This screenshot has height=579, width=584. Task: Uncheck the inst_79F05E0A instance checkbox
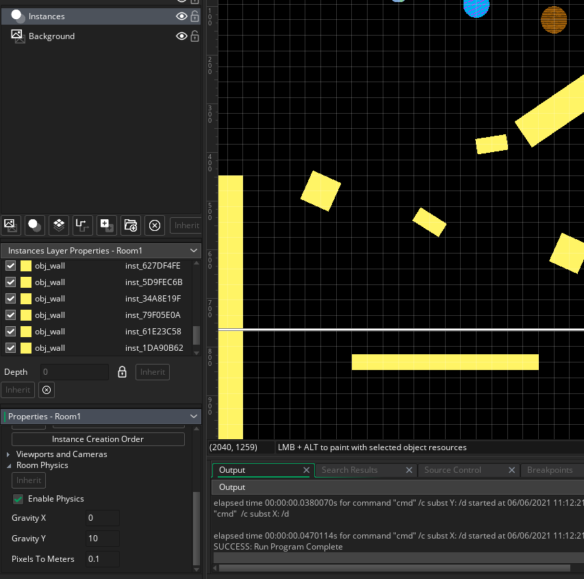coord(11,315)
